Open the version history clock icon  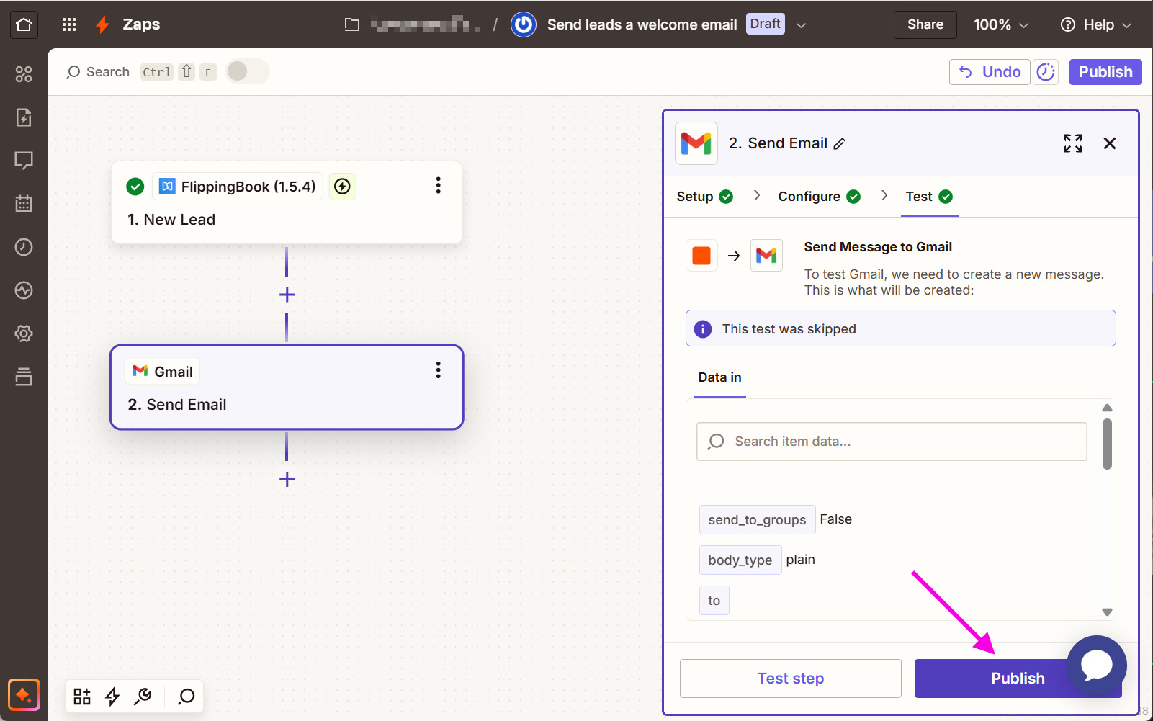pyautogui.click(x=1046, y=72)
